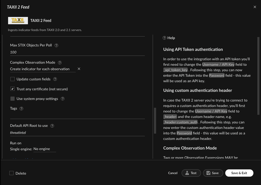Uncheck Trust any certificate option
Viewport: 261px width, 185px height.
pos(13,89)
